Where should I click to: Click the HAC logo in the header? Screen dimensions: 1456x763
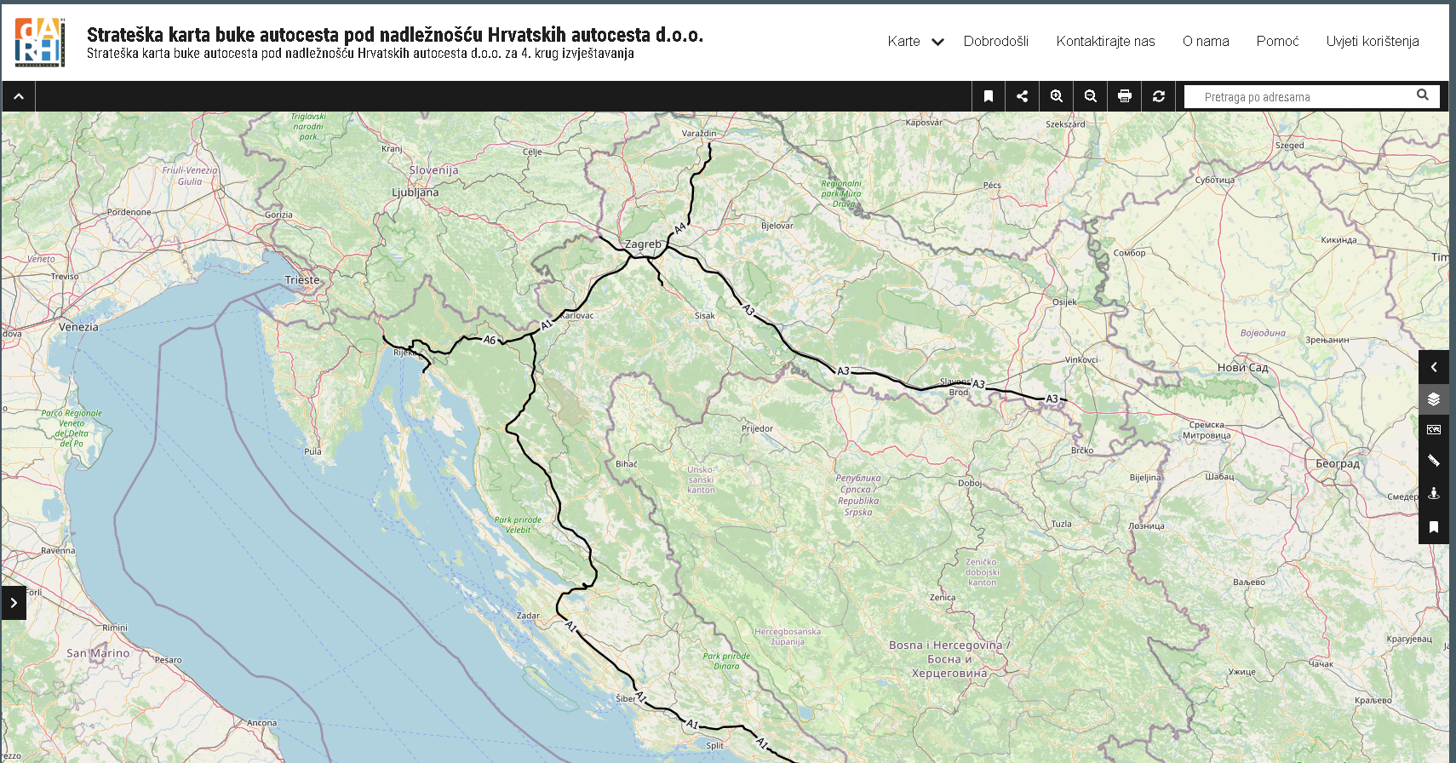point(39,42)
